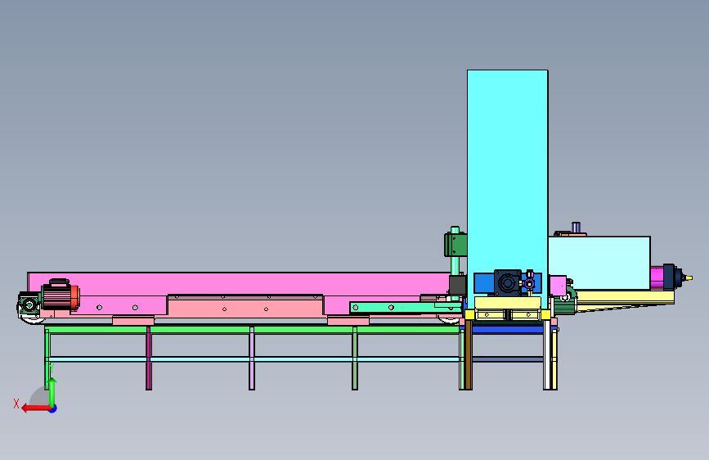This screenshot has width=709, height=460.
Task: Select the pale cyan box right of the tower
Action: click(599, 263)
